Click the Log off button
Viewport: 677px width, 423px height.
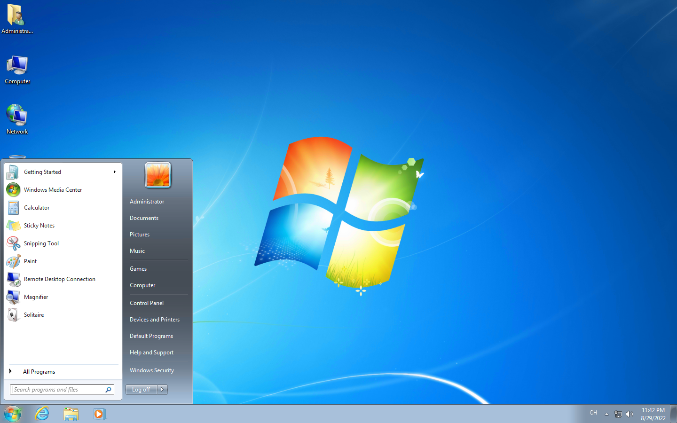141,390
